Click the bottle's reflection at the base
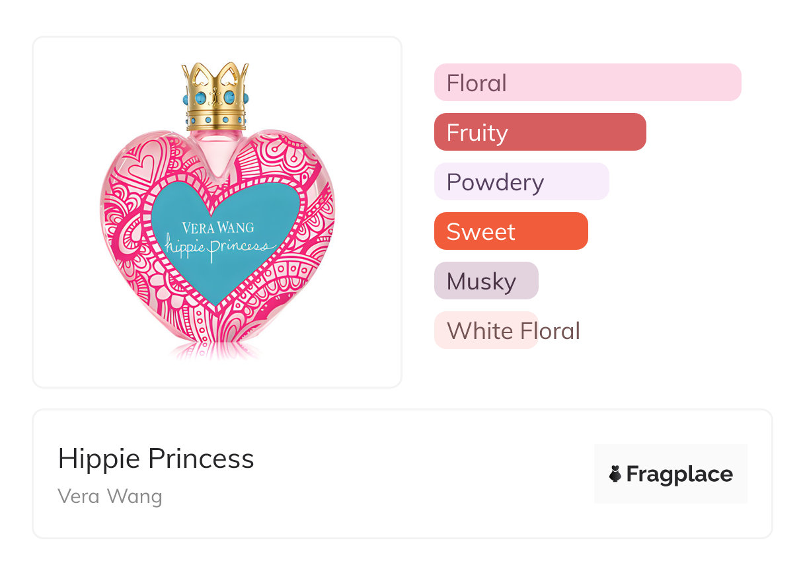Screen dimensions: 805x571 click(216, 351)
